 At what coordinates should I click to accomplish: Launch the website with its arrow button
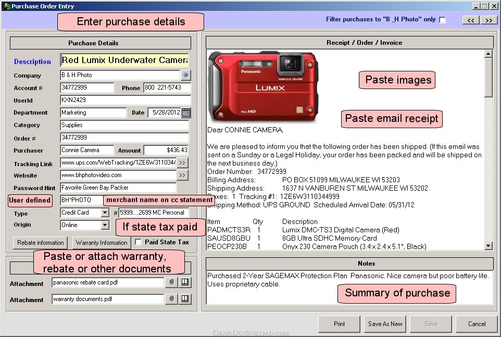[182, 175]
